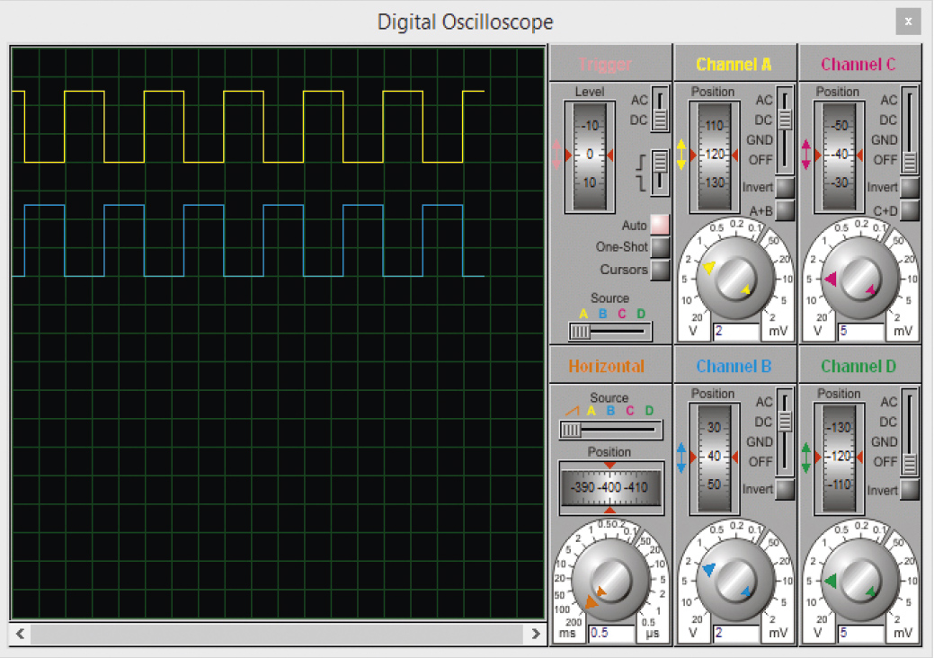The height and width of the screenshot is (658, 934).
Task: Click the Trigger Level dial
Action: pos(590,156)
